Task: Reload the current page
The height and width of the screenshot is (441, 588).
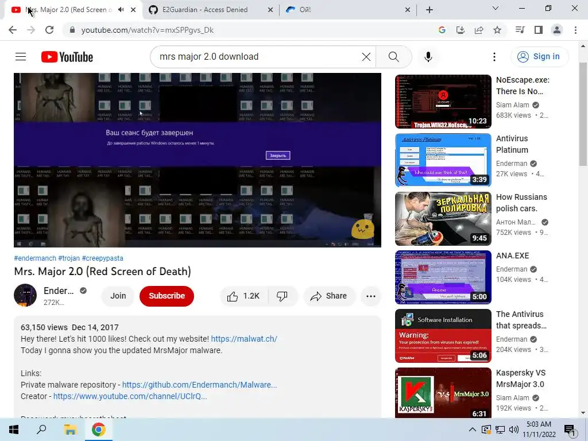Action: (x=49, y=30)
